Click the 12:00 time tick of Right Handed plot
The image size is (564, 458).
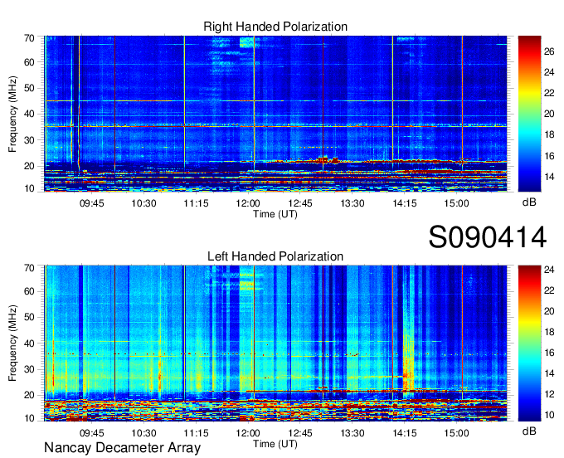[x=248, y=203]
